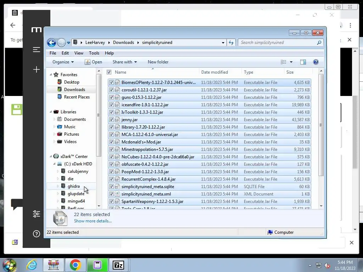Open the File menu
Viewport: 363px width, 272px height.
53,53
